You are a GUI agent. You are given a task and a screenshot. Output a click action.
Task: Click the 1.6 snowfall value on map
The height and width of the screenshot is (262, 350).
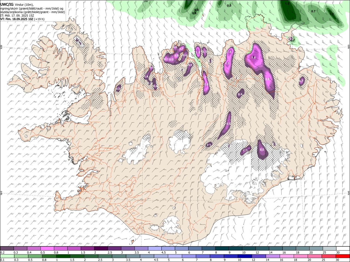253,58
